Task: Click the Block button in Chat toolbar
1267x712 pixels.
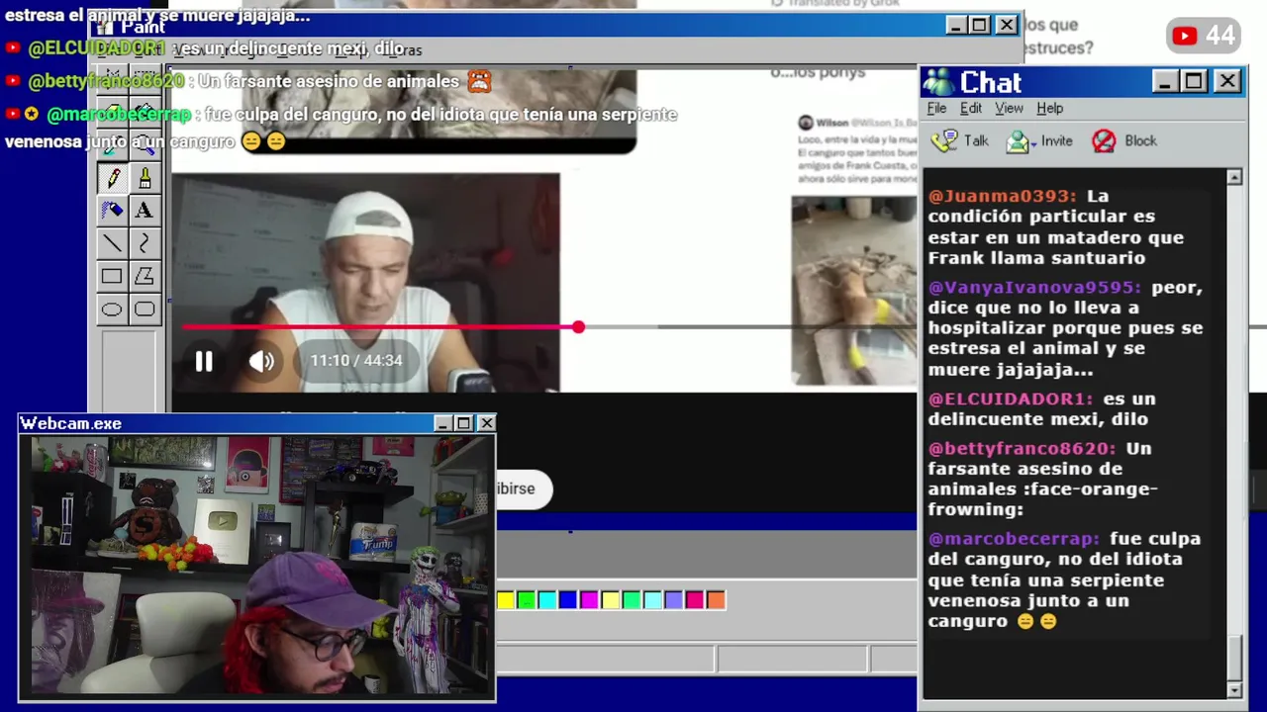Action: [1124, 141]
